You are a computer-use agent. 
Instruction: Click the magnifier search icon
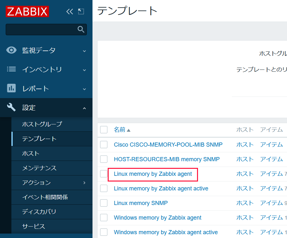click(81, 29)
